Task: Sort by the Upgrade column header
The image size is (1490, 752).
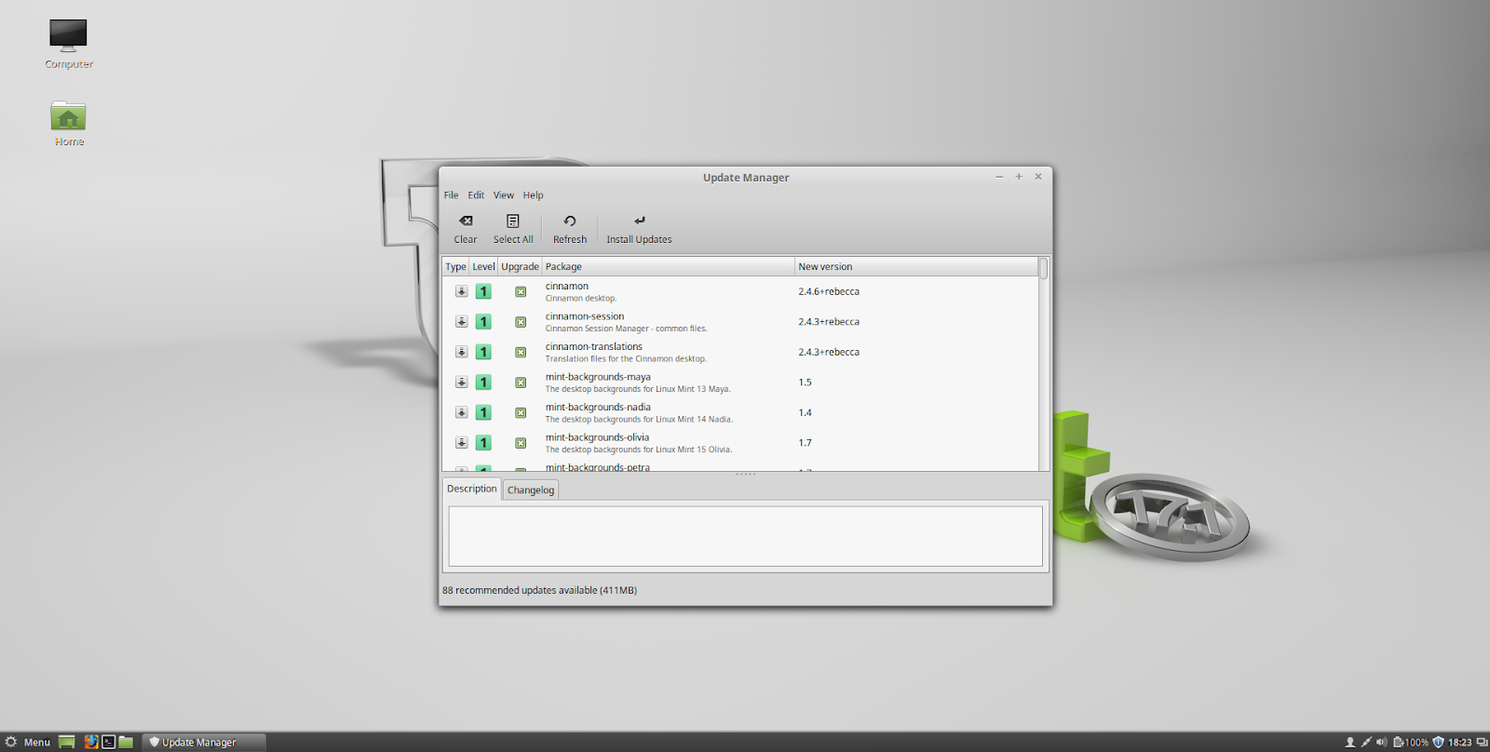Action: coord(520,266)
